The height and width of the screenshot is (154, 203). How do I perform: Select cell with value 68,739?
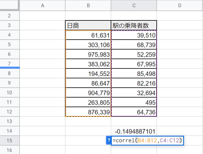tap(134, 44)
